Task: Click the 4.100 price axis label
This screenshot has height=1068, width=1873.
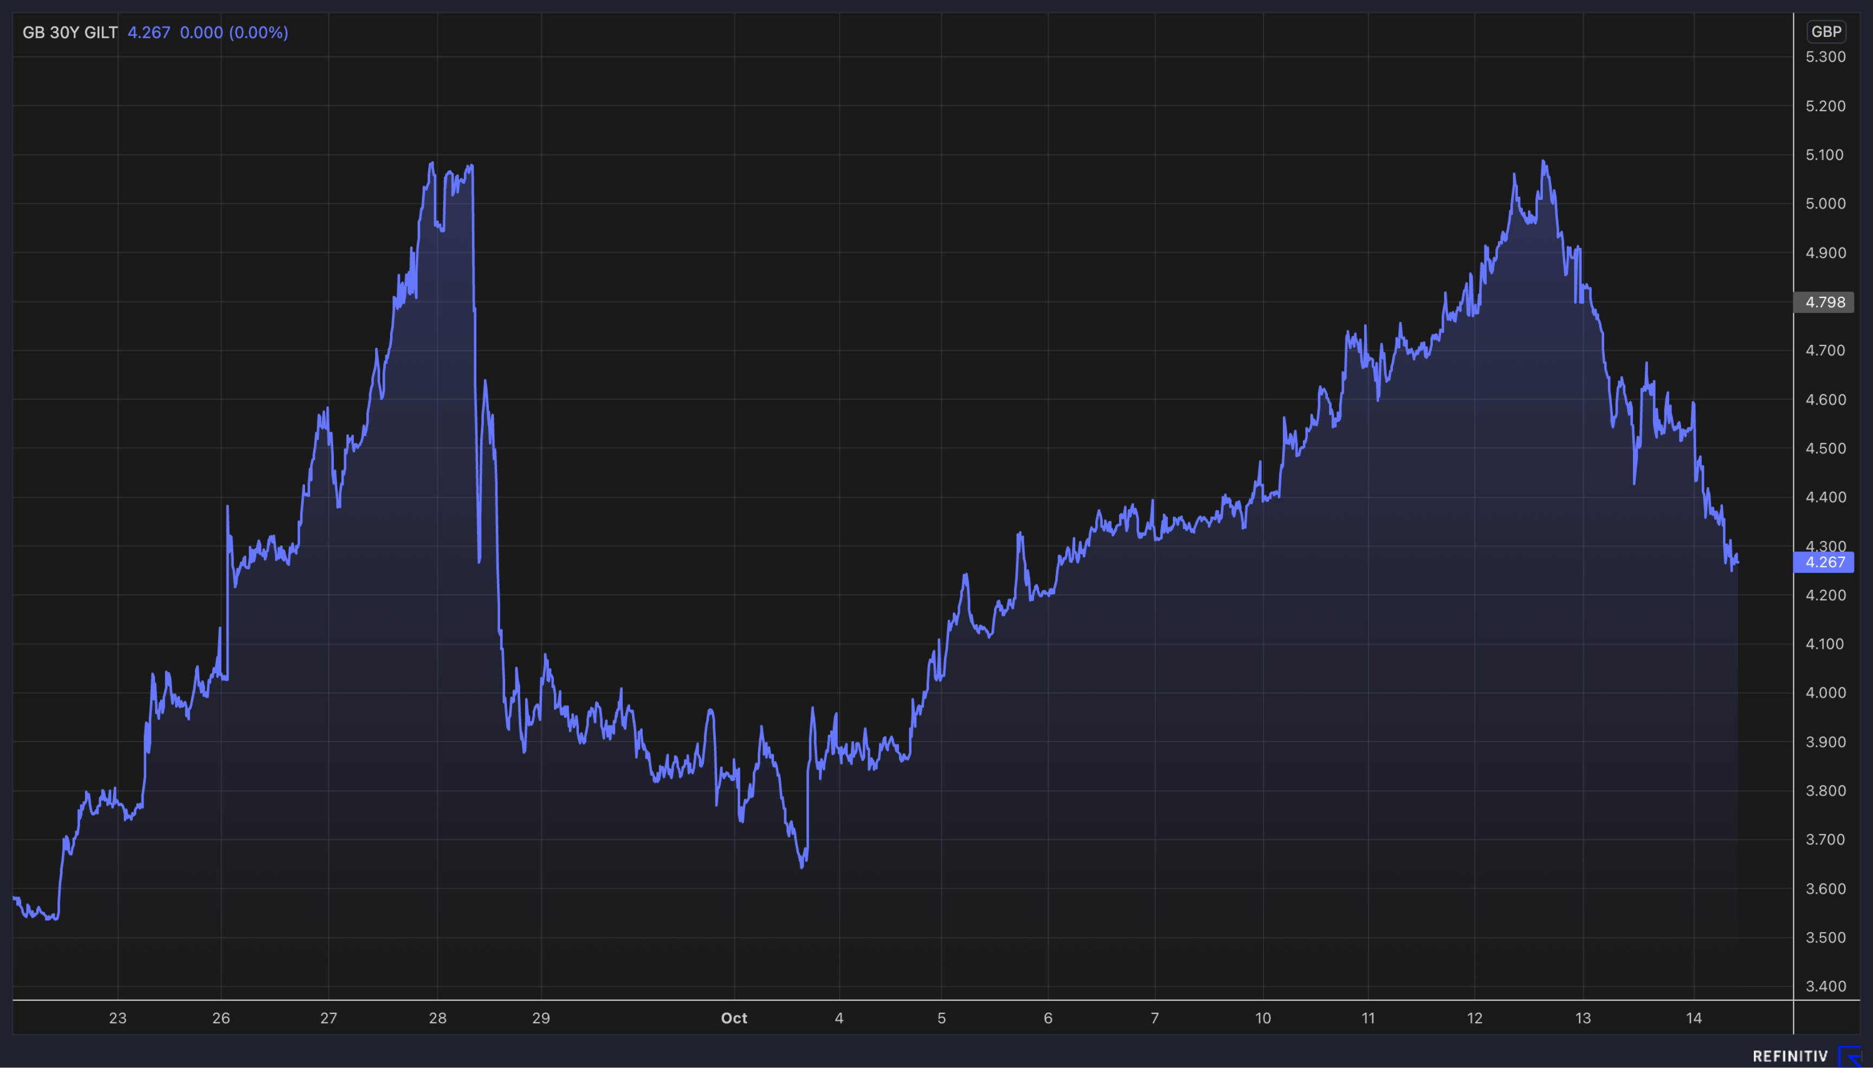Action: tap(1825, 644)
